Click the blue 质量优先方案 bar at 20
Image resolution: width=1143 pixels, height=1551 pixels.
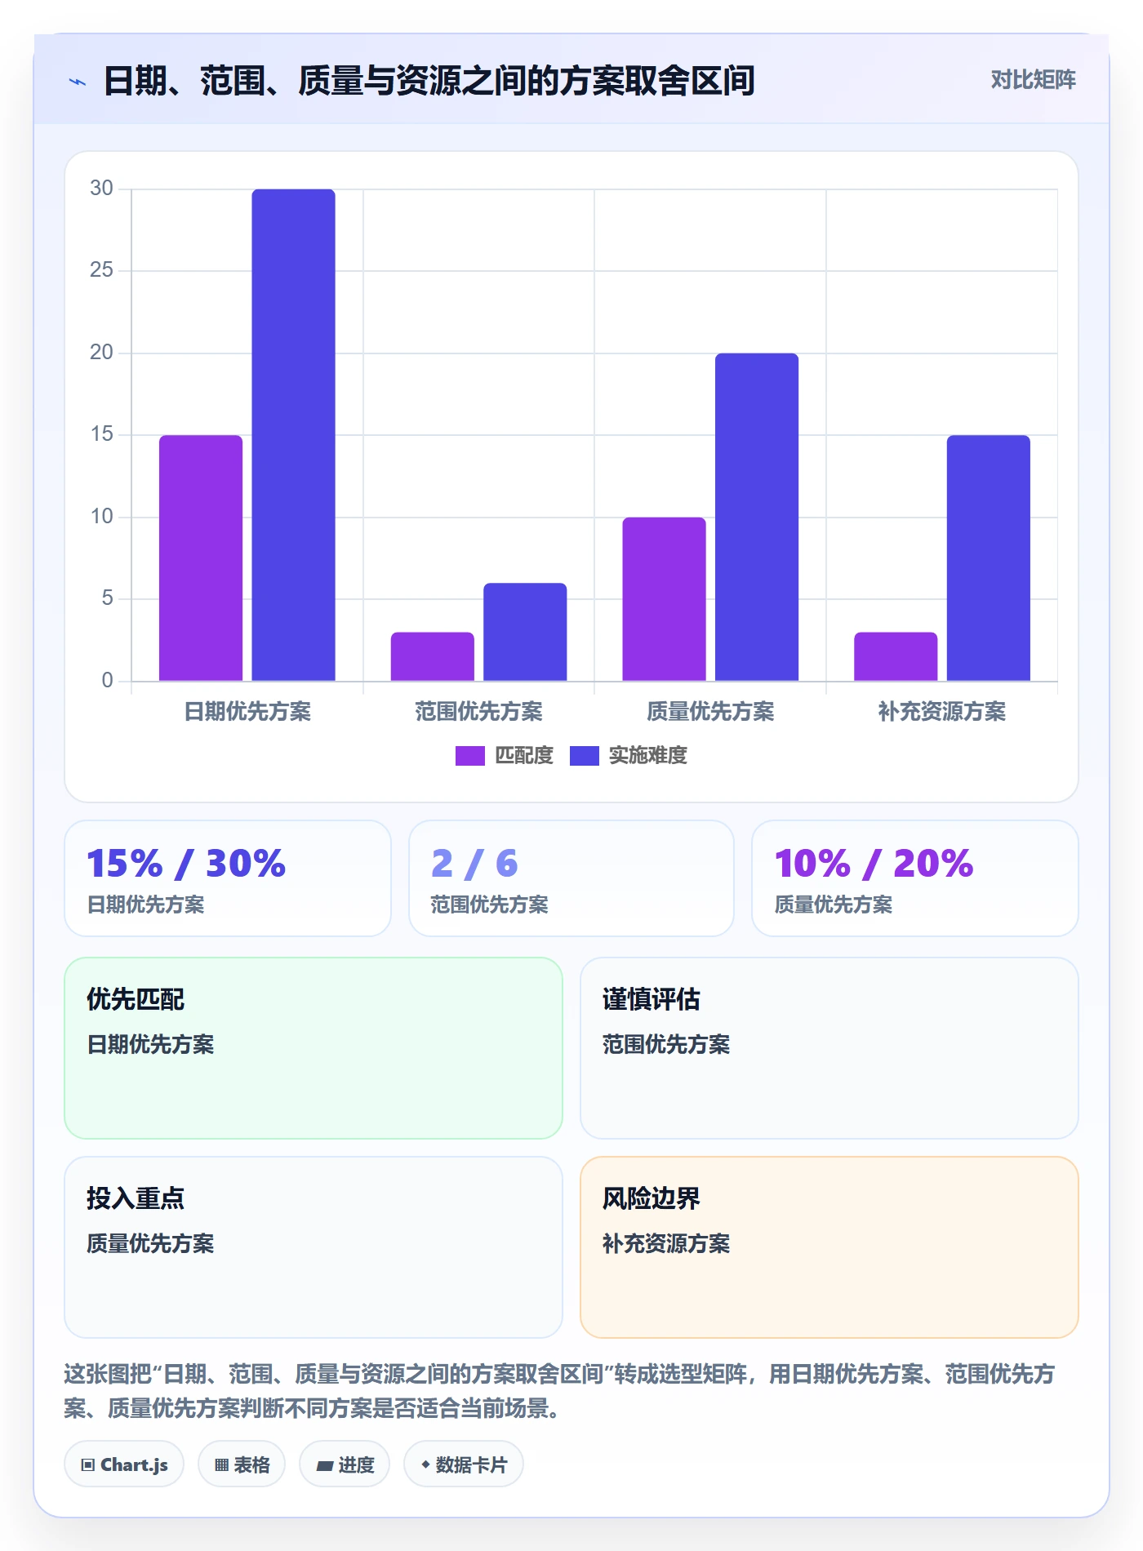point(757,517)
